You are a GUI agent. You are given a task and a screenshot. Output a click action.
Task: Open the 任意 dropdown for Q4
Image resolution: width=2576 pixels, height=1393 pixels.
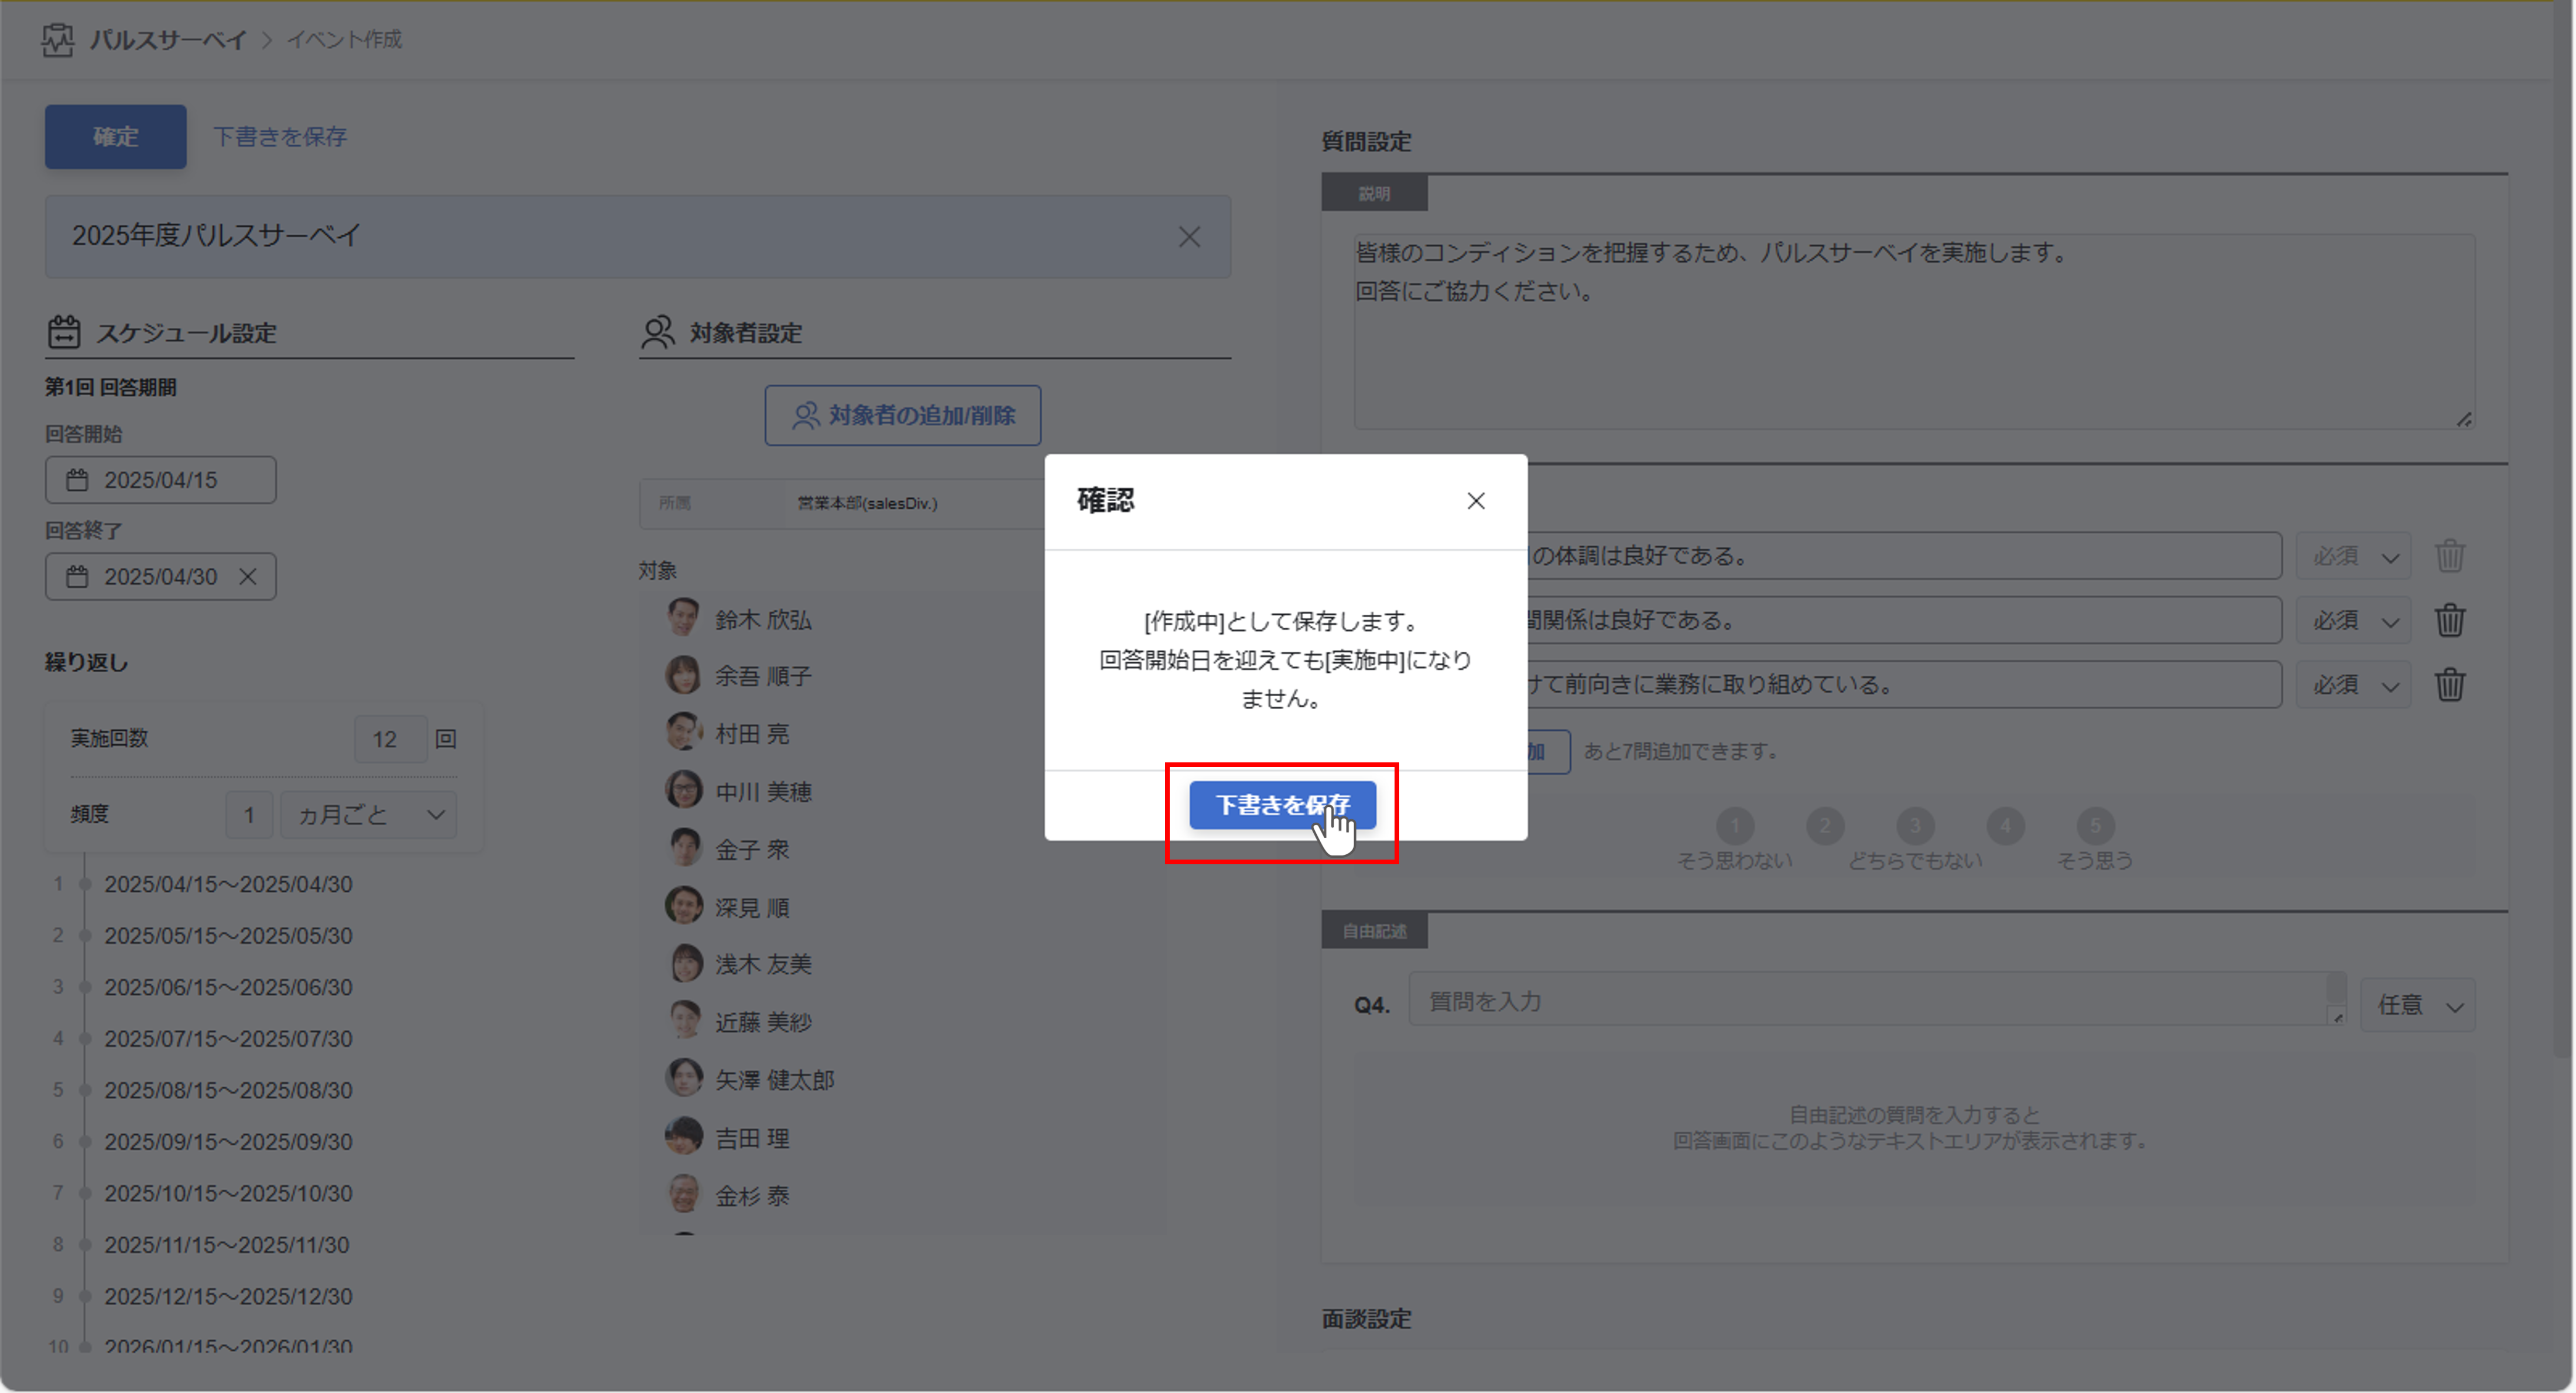pyautogui.click(x=2418, y=1005)
